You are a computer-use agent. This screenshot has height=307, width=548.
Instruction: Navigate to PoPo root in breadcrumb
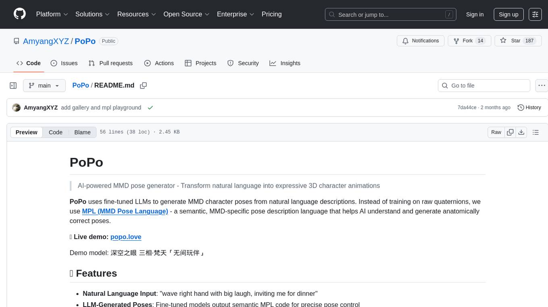click(81, 86)
